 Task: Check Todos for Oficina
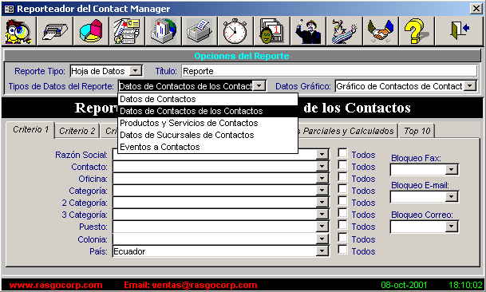pyautogui.click(x=342, y=178)
